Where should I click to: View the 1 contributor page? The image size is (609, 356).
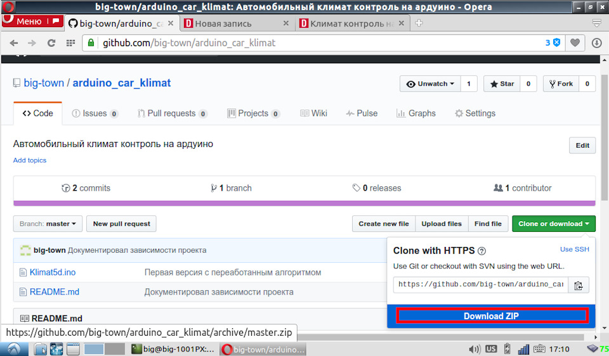(x=522, y=188)
